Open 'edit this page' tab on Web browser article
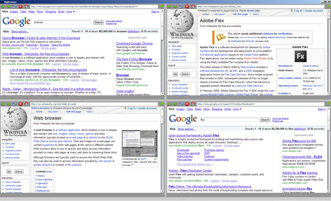The width and height of the screenshot is (331, 201). point(73,112)
